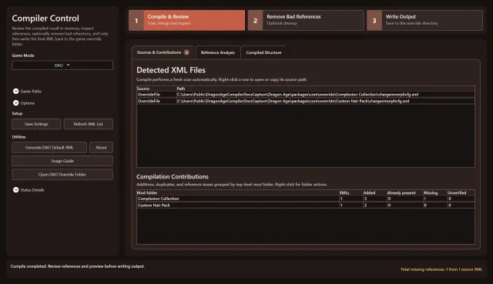The image size is (493, 284).
Task: Click the total missing references status text
Action: 441,269
